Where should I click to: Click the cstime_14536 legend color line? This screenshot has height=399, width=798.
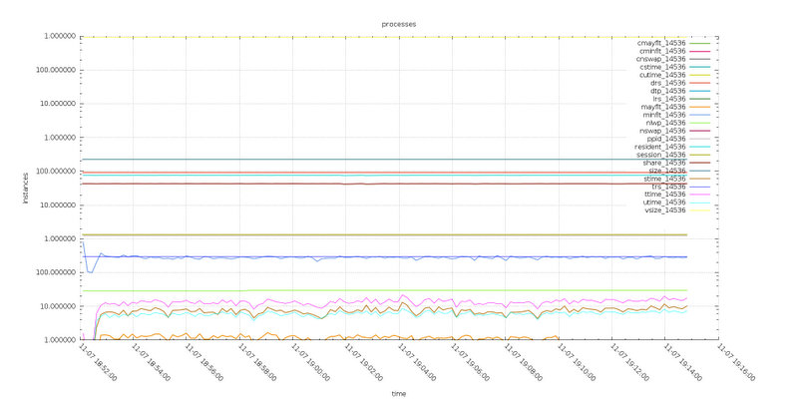point(698,67)
